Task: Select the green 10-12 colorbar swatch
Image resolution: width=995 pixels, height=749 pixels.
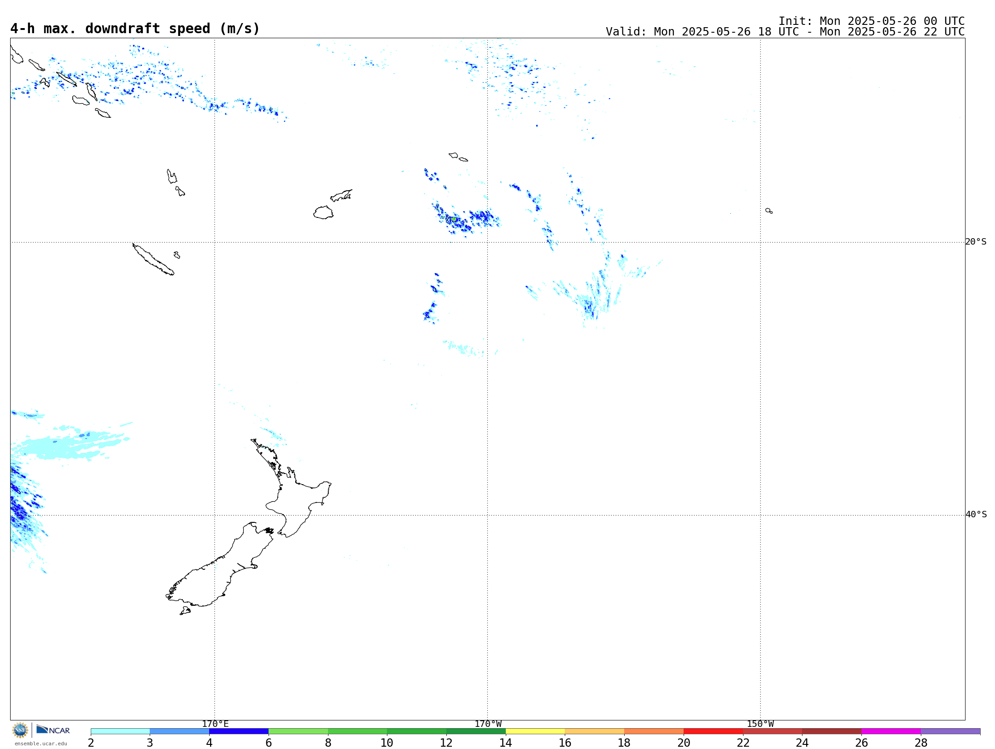Action: [416, 731]
